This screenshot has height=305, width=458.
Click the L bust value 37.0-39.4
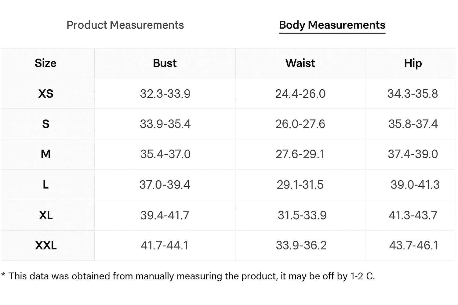[x=165, y=185]
